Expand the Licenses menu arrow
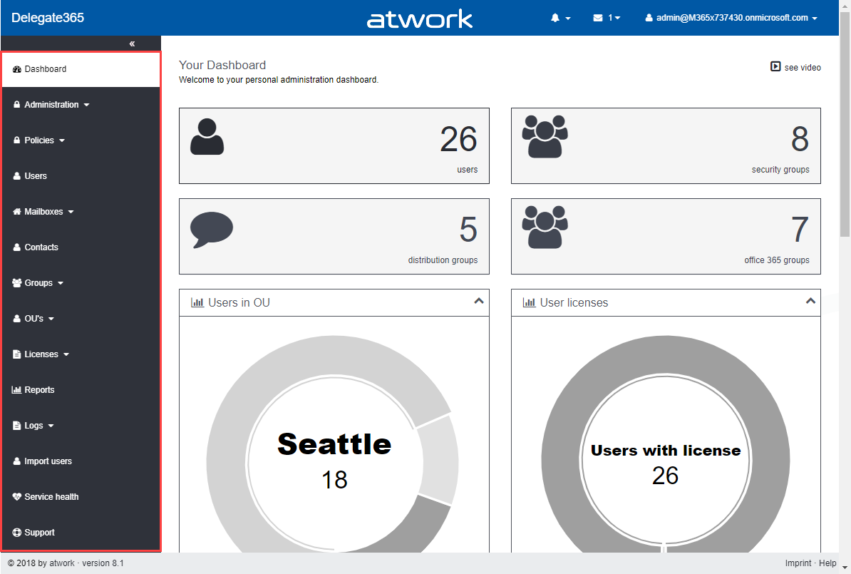This screenshot has height=574, width=851. coord(66,354)
